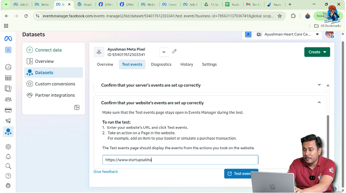346x193 pixels.
Task: Open the Settings tab of the pixel
Action: tap(209, 64)
